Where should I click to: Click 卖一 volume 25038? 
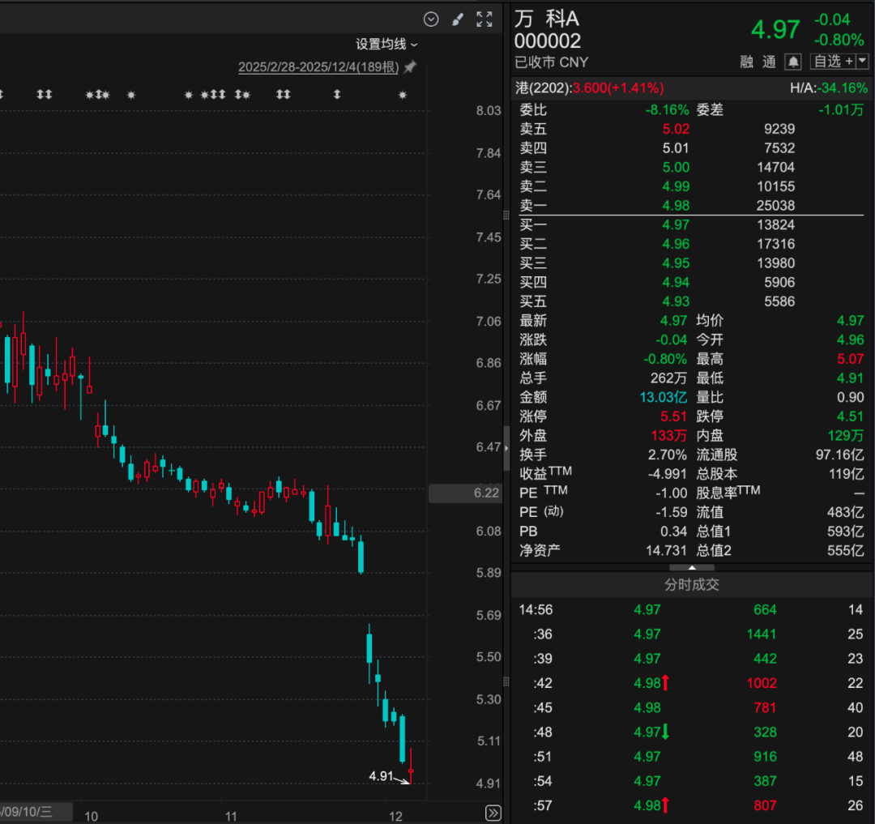click(x=775, y=206)
